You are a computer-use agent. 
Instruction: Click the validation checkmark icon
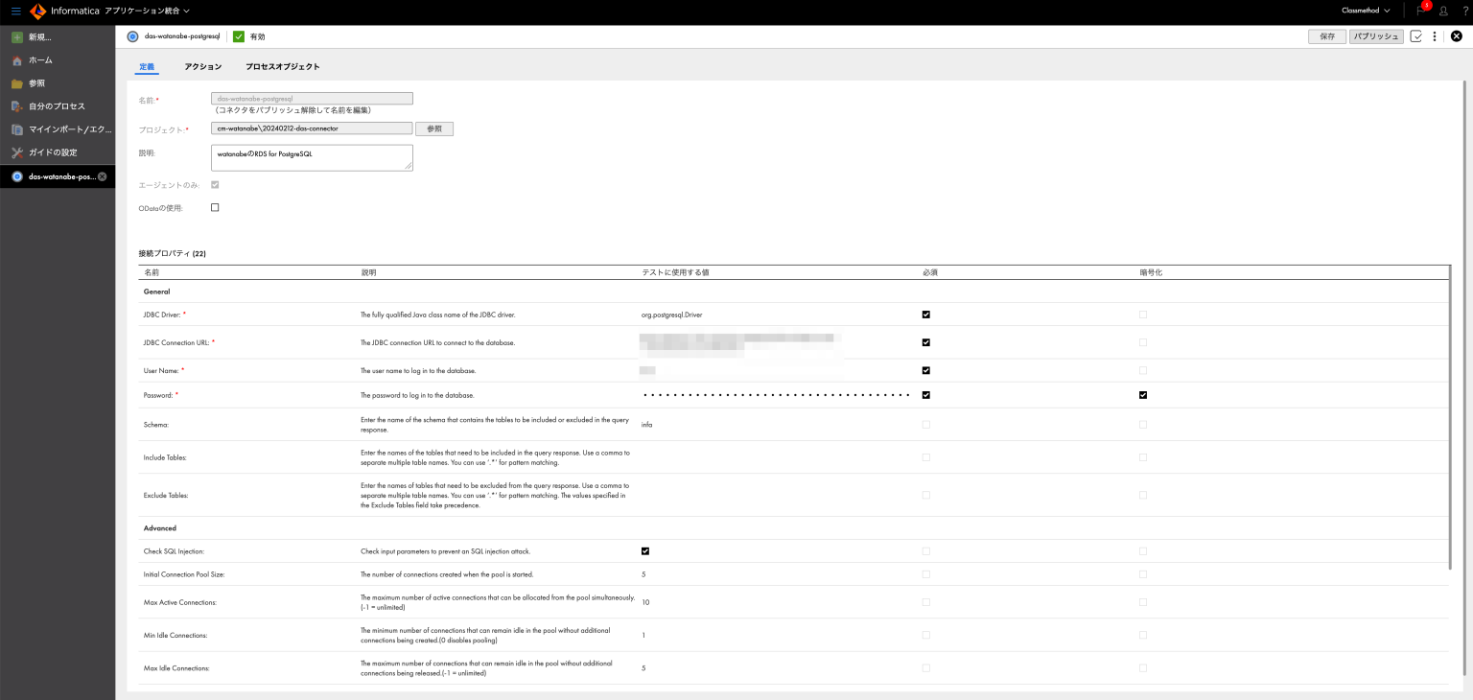pos(1415,36)
